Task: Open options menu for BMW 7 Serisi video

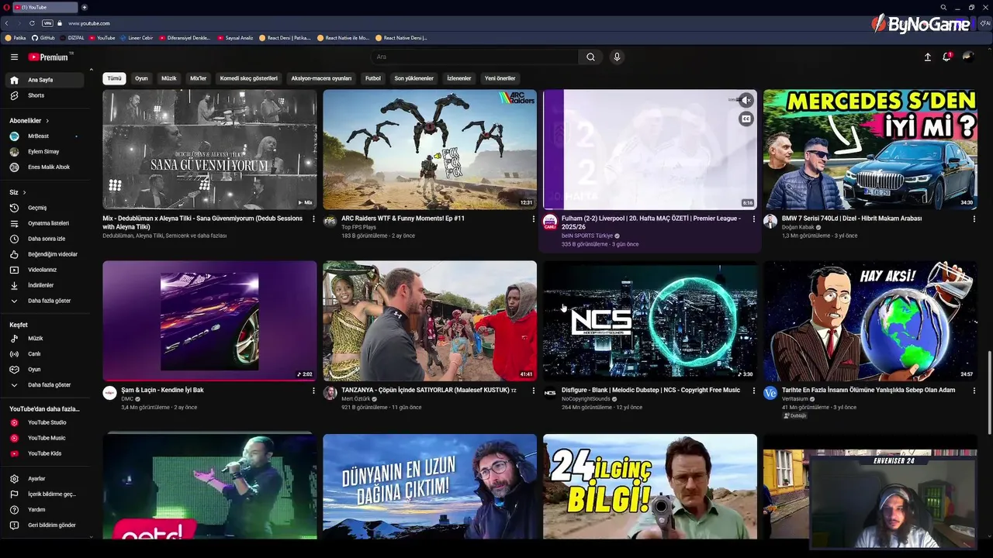Action: point(974,219)
